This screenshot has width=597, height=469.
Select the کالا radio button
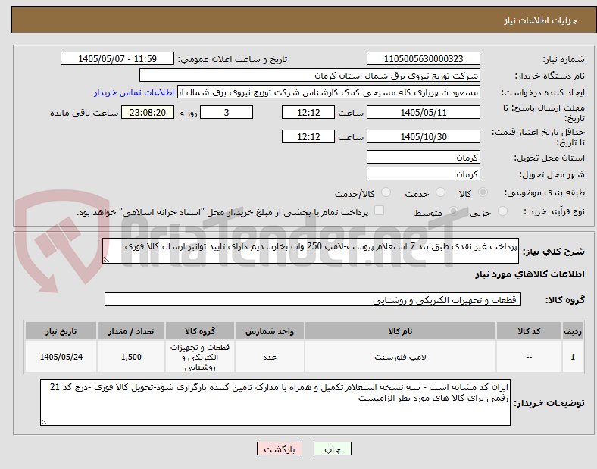point(483,192)
